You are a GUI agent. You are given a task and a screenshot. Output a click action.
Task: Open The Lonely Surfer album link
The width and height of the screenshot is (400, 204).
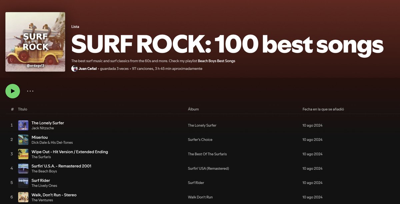tap(202, 126)
